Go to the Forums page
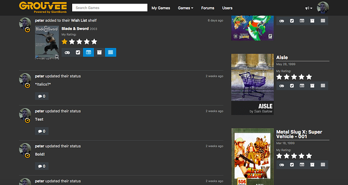 tap(208, 8)
